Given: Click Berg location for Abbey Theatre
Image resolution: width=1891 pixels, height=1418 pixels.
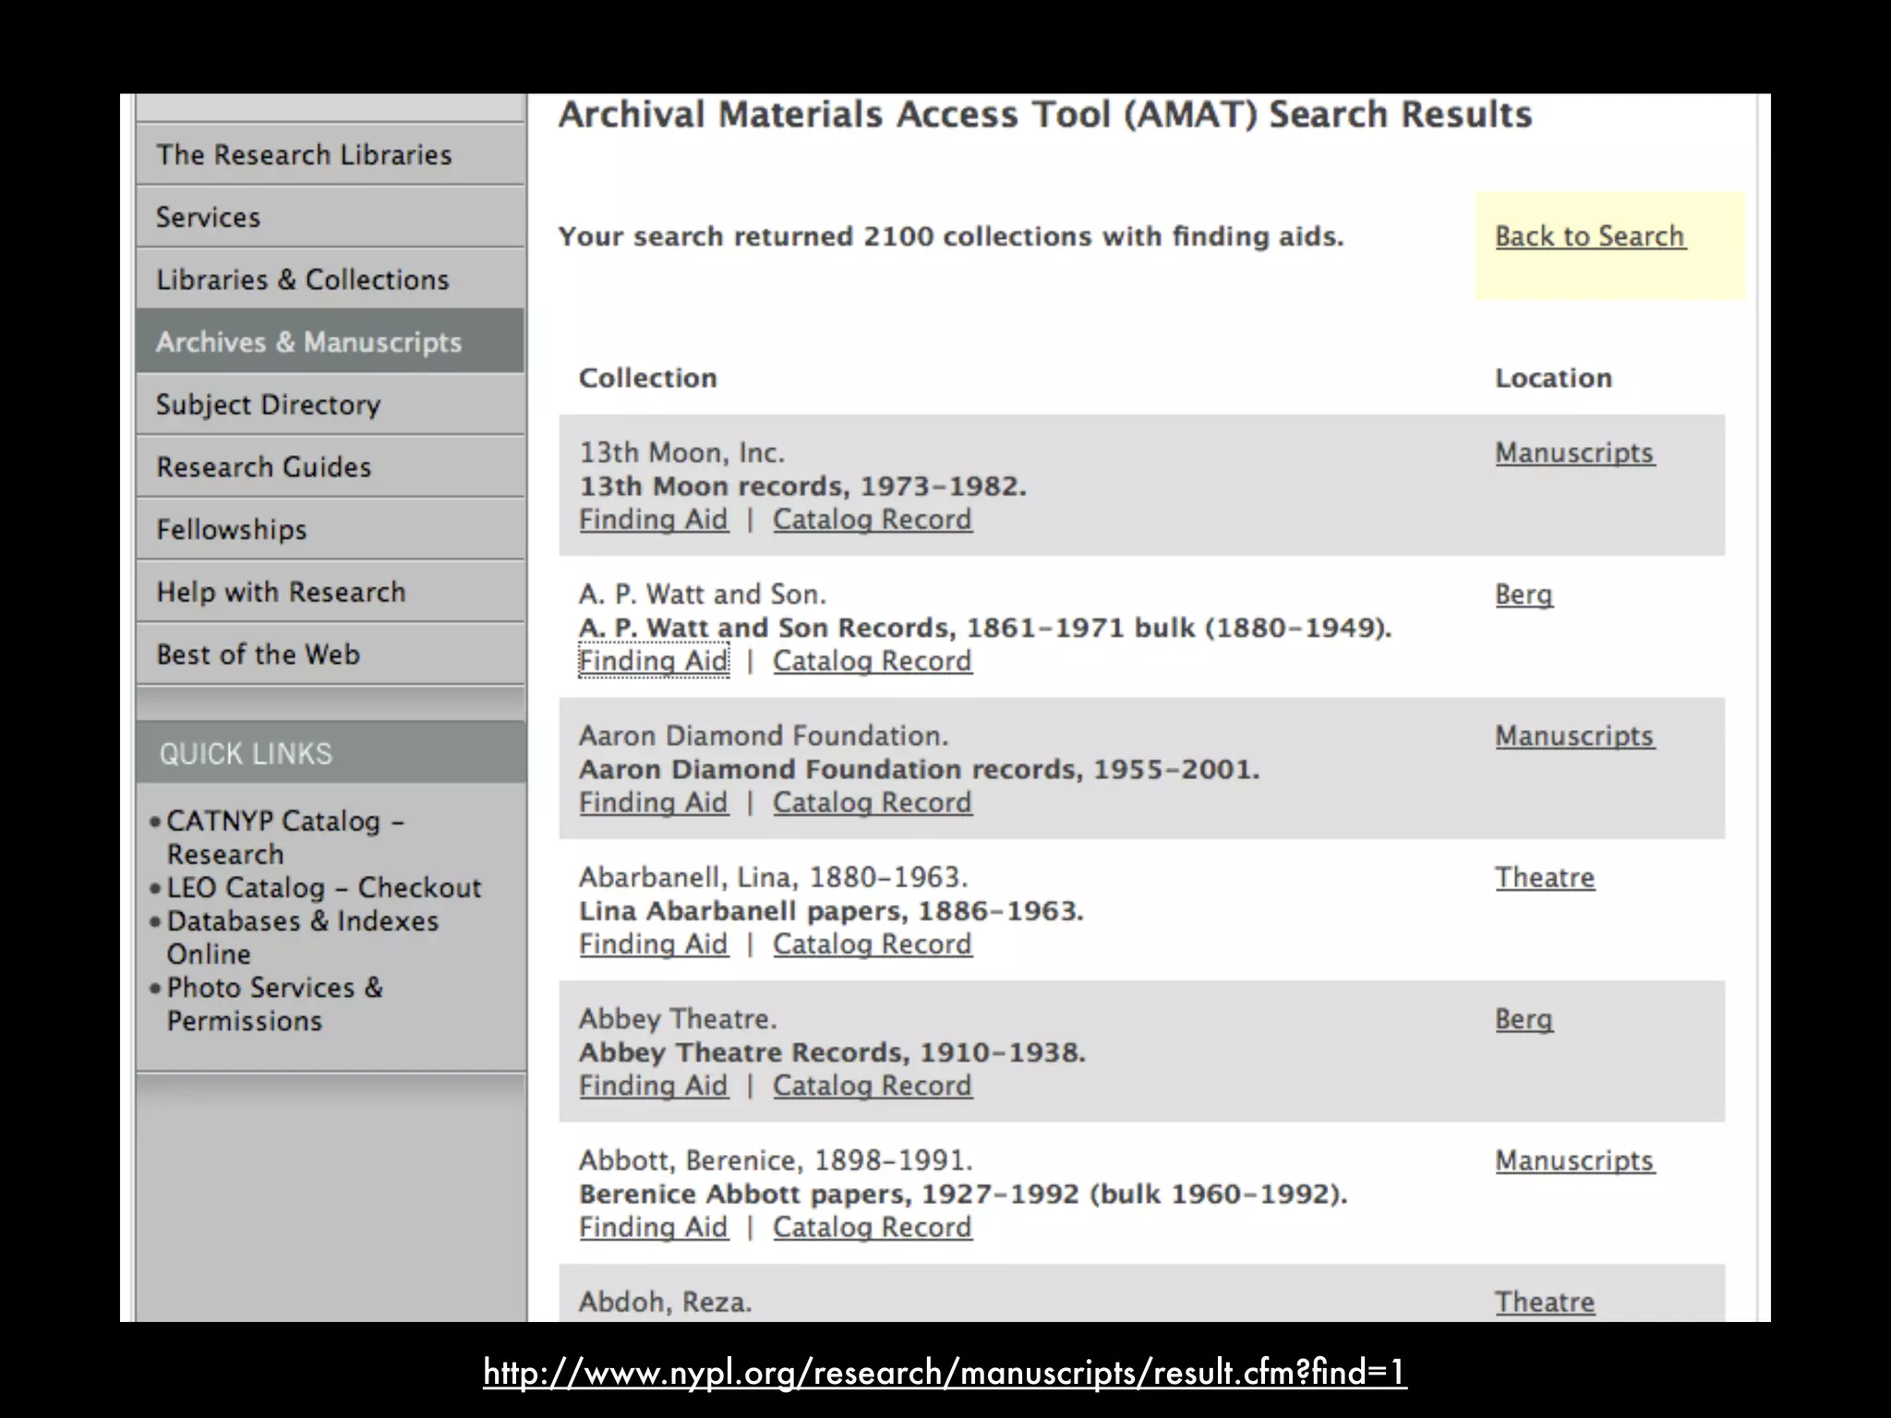Looking at the screenshot, I should coord(1524,1019).
